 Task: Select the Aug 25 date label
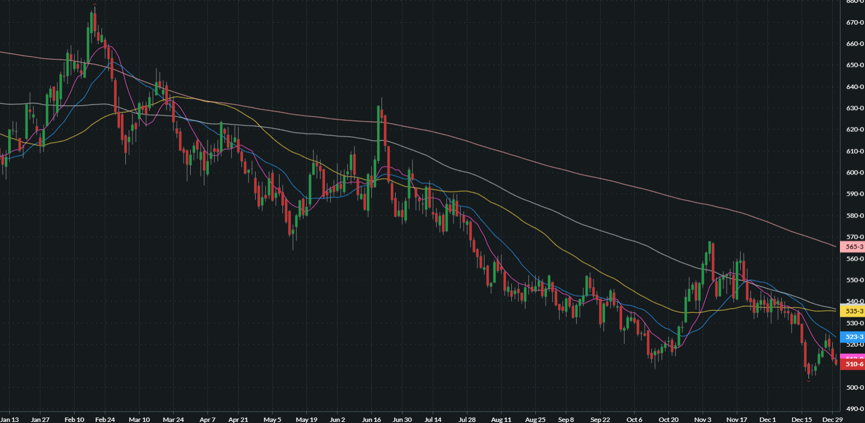point(535,420)
